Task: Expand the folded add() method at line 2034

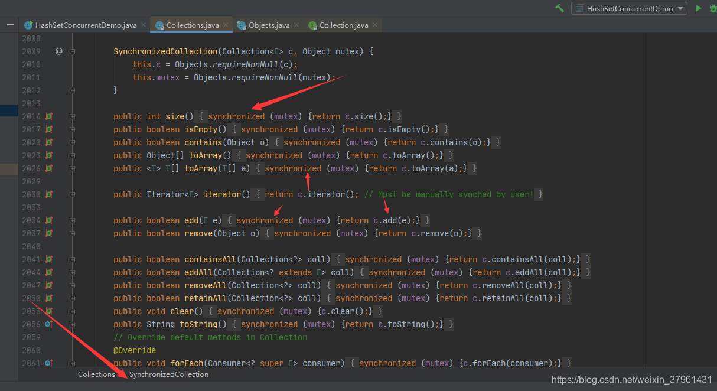Action: tap(72, 220)
